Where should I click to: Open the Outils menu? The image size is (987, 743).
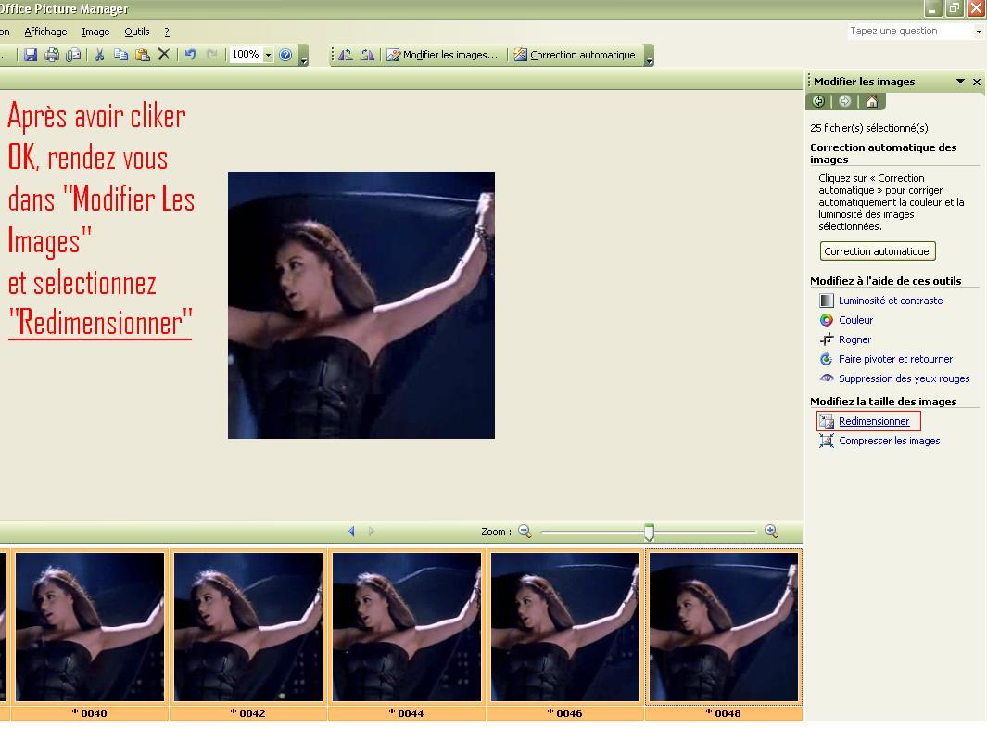[x=136, y=32]
